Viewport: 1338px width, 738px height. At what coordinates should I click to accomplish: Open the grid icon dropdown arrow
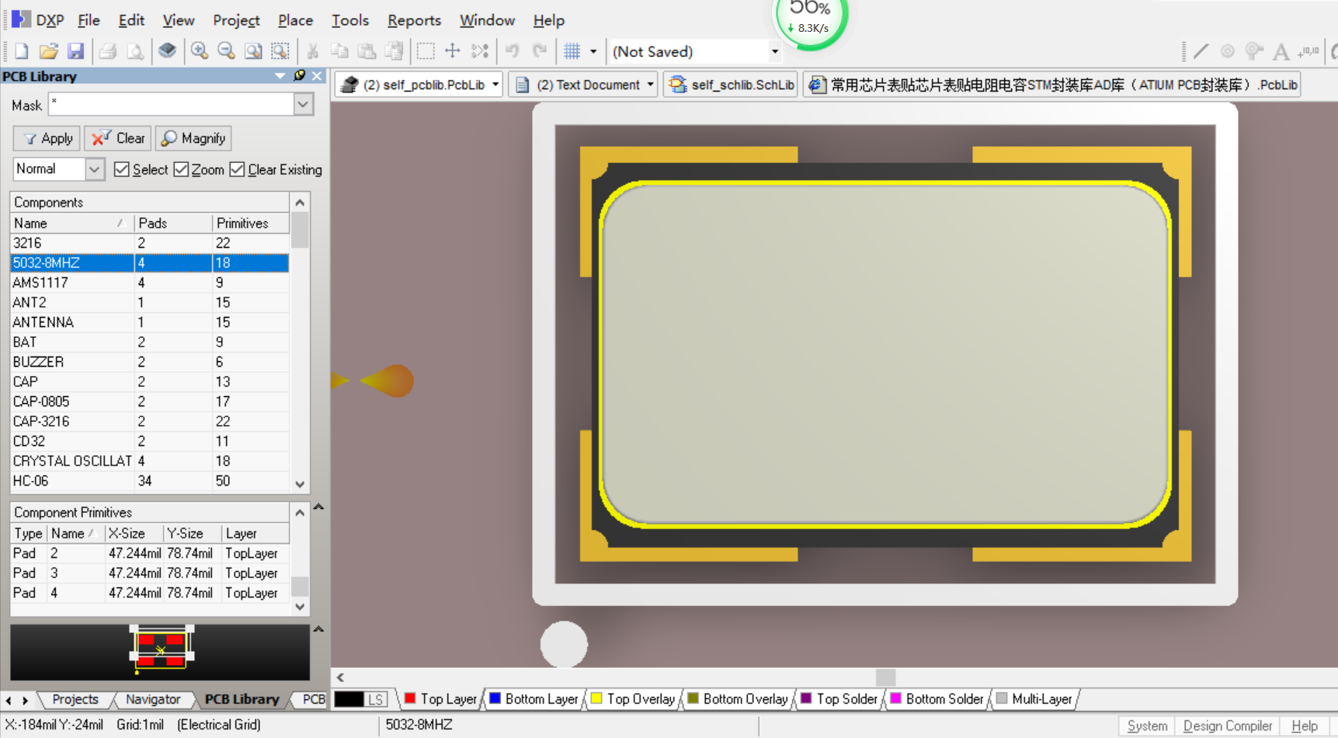point(593,51)
